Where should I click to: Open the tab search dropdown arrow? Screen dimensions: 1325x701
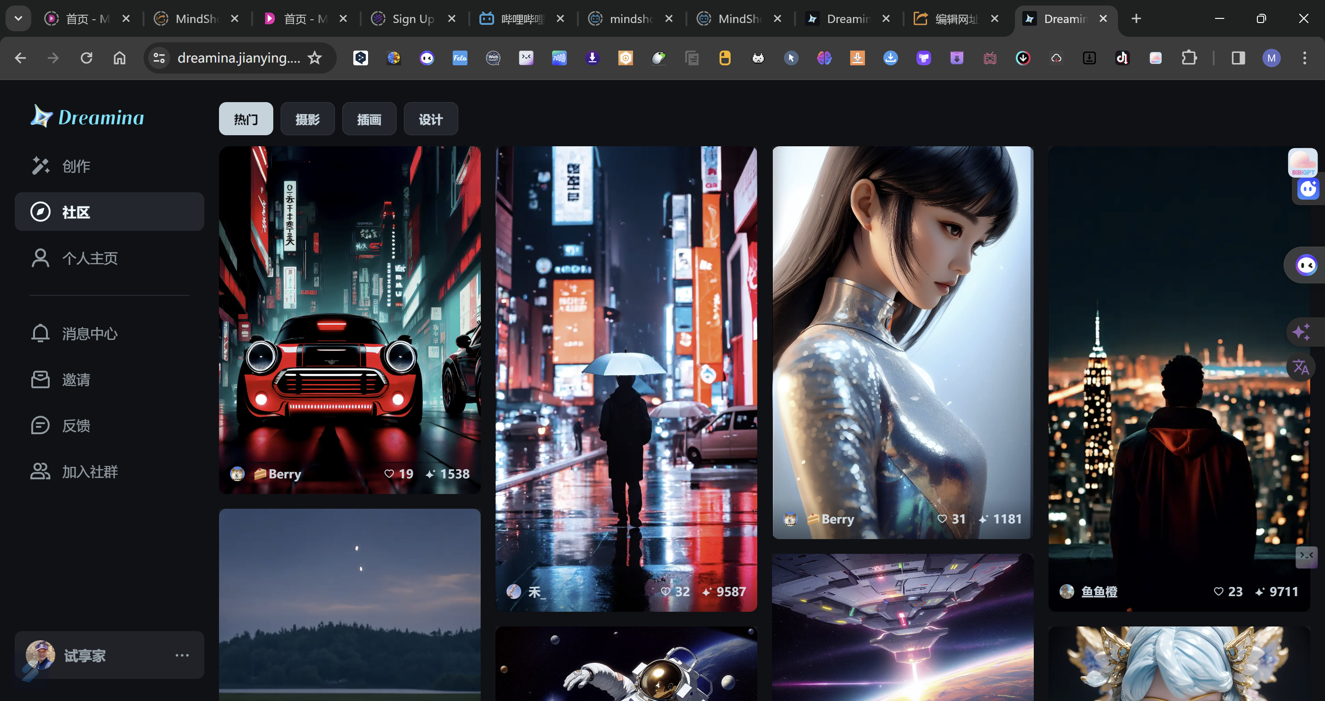18,18
